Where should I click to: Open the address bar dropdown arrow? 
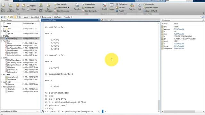pos(201,17)
